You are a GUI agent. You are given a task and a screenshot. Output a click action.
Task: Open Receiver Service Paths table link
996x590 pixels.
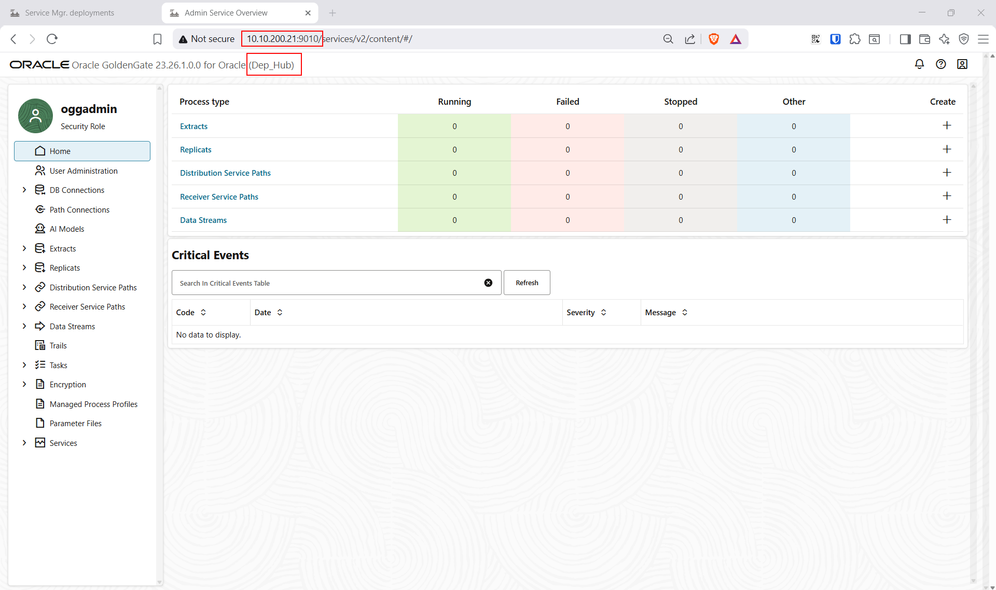[x=219, y=196]
